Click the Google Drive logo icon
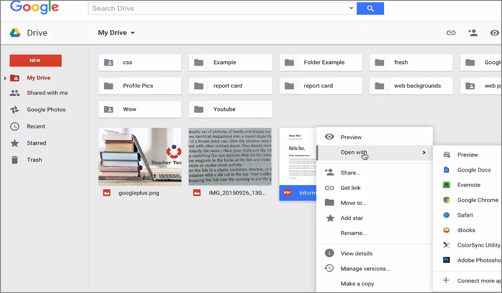502x293 pixels. coord(15,32)
